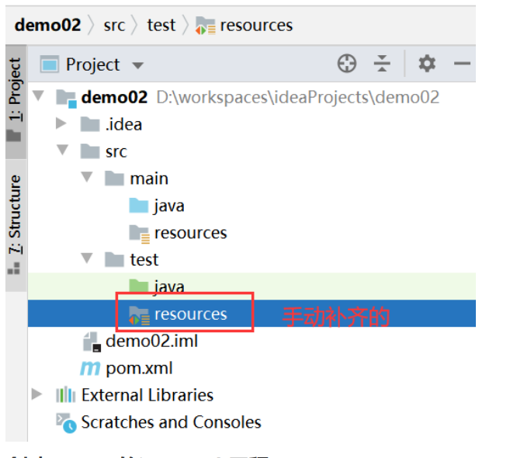Click demo02 in the breadcrumb bar

[48, 25]
